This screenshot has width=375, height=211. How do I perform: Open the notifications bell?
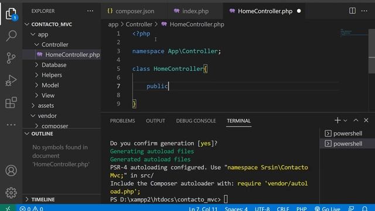click(x=364, y=209)
